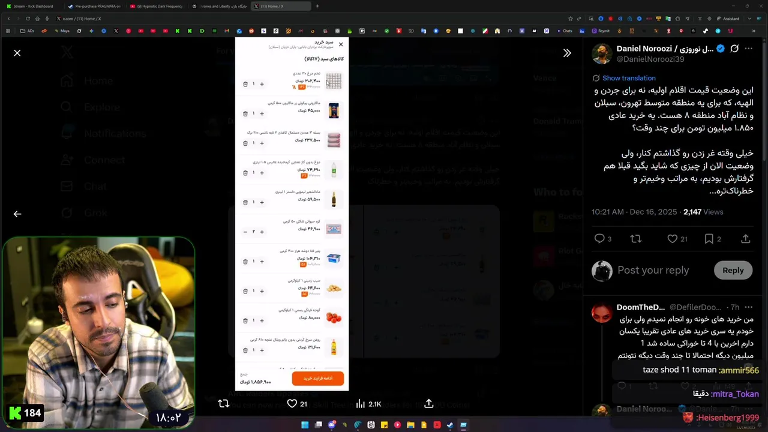Go to previous image using left arrow
Image resolution: width=768 pixels, height=432 pixels.
pyautogui.click(x=17, y=214)
